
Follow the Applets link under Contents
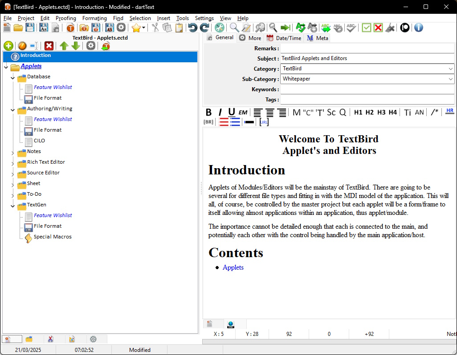pos(233,267)
